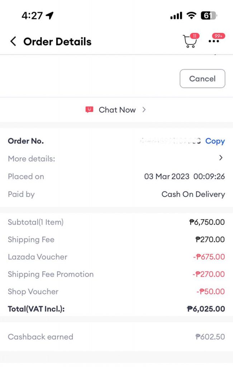This screenshot has width=233, height=367.
Task: Tap the Wi-Fi status icon
Action: click(191, 16)
